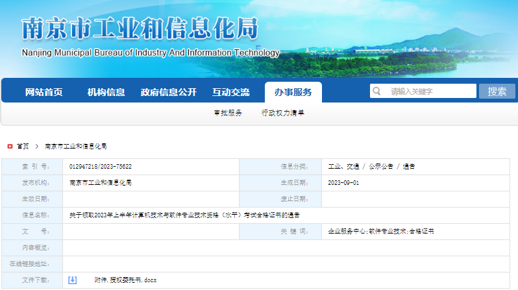Download the 附件.授权委托书.docx file
The width and height of the screenshot is (518, 290).
pyautogui.click(x=125, y=280)
